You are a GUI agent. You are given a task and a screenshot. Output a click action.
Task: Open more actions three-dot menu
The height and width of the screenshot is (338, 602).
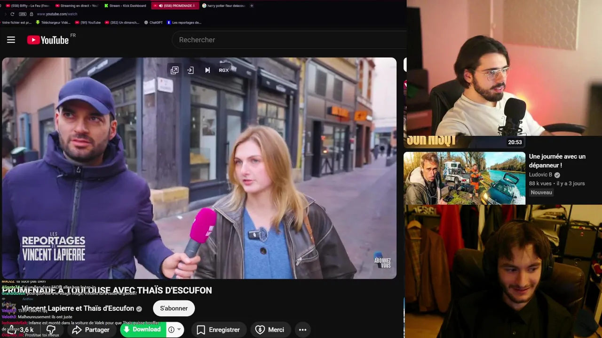point(303,330)
